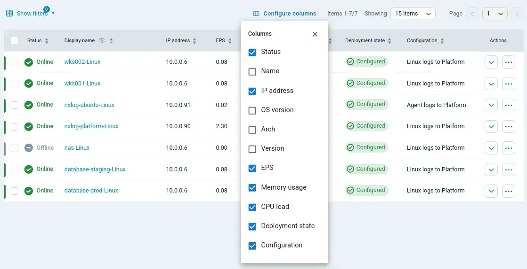The width and height of the screenshot is (527, 269).
Task: Open the nxlog-platform-Linux agent link
Action: (91, 126)
